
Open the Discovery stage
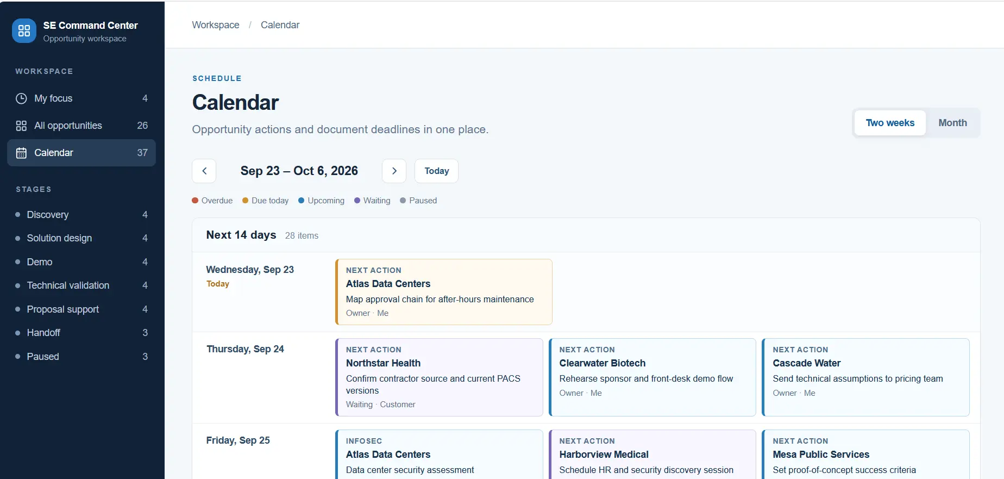(81, 215)
